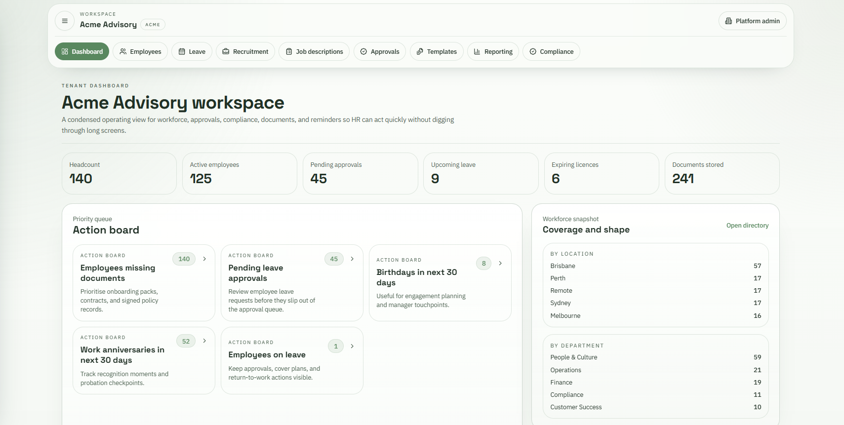Click the Acme Advisory workspace name
This screenshot has height=425, width=844.
(108, 25)
